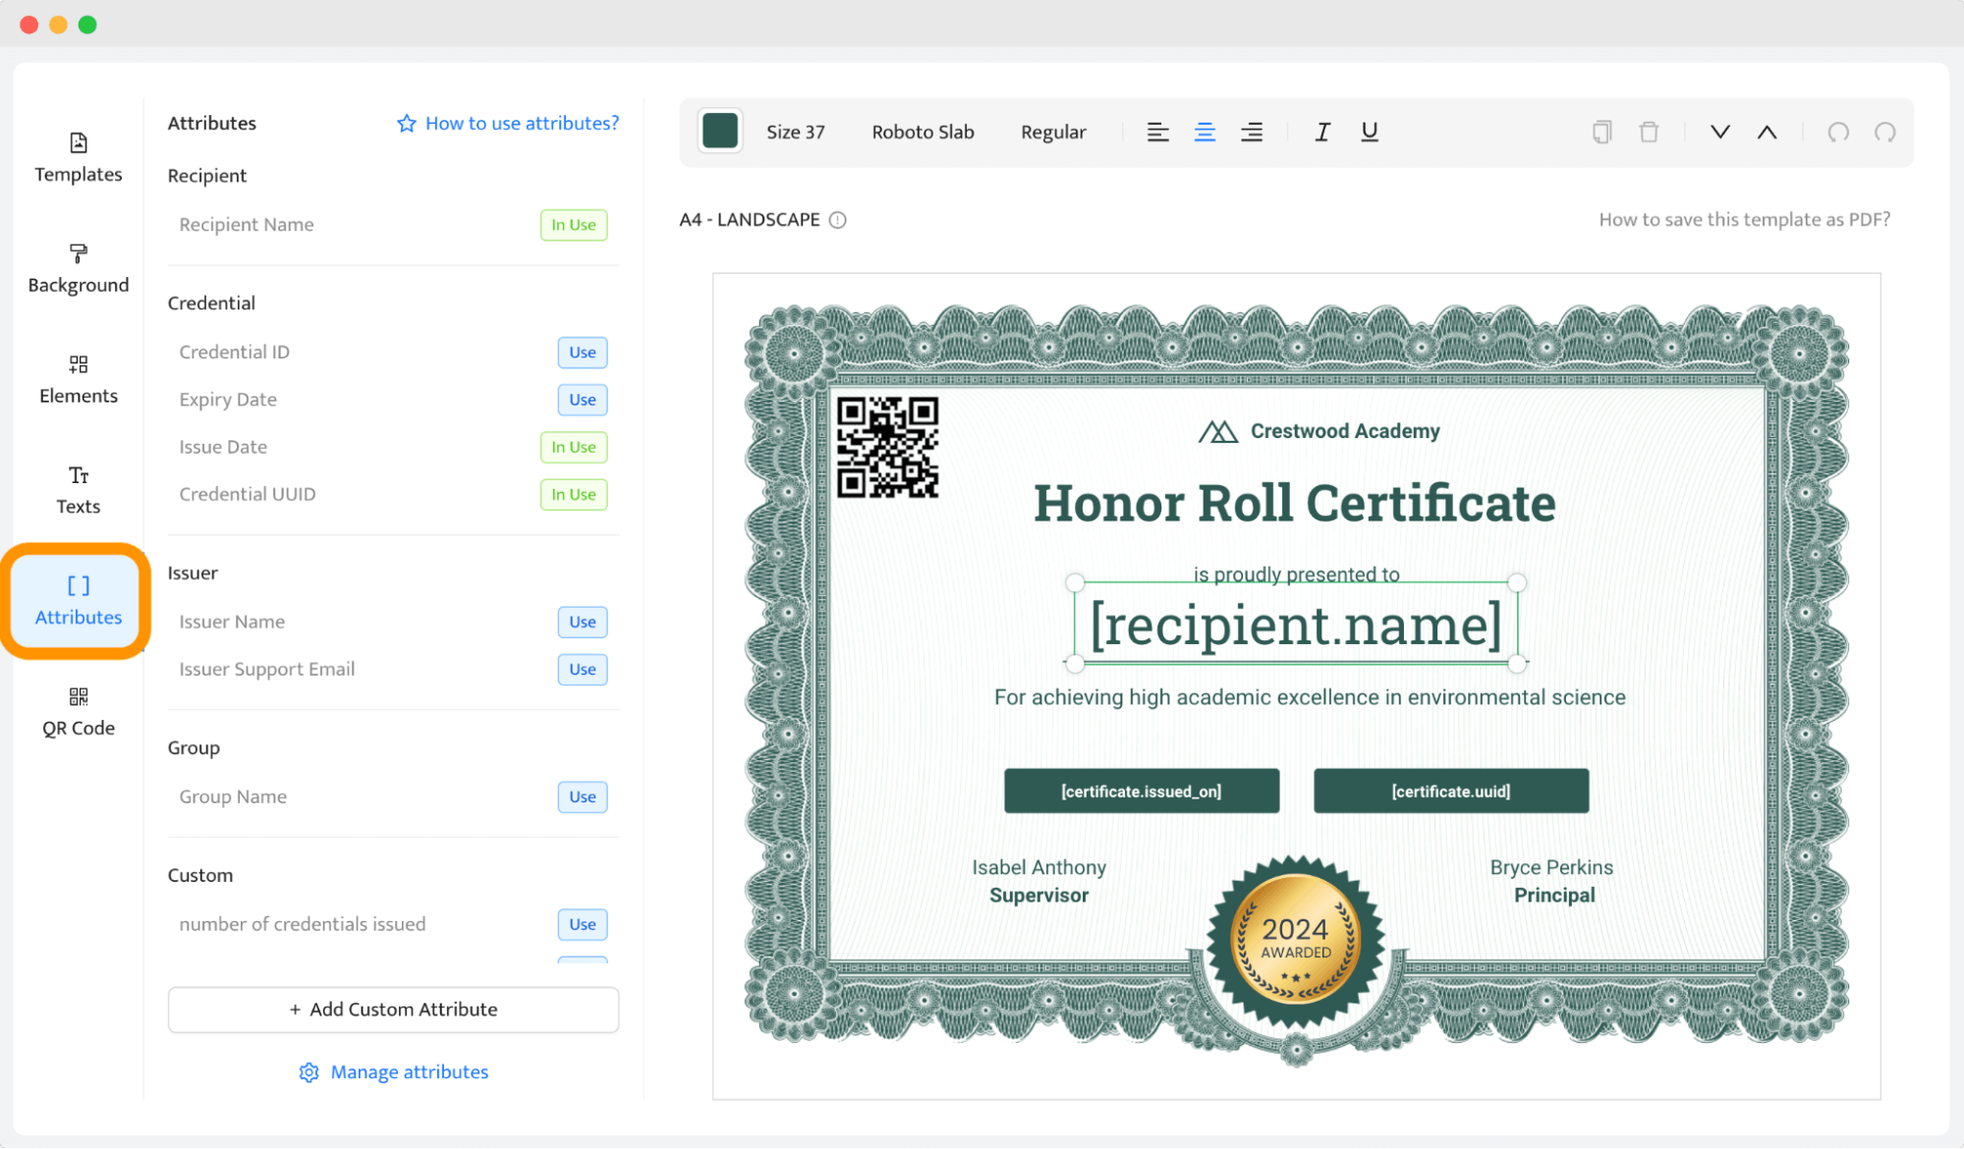
Task: Use the Credential ID attribute
Action: tap(583, 353)
